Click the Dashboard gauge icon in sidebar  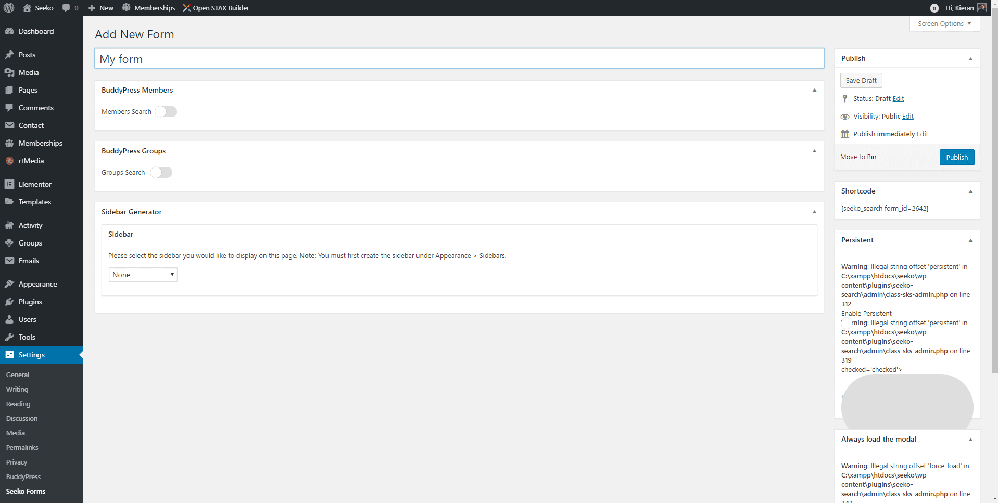coord(9,31)
